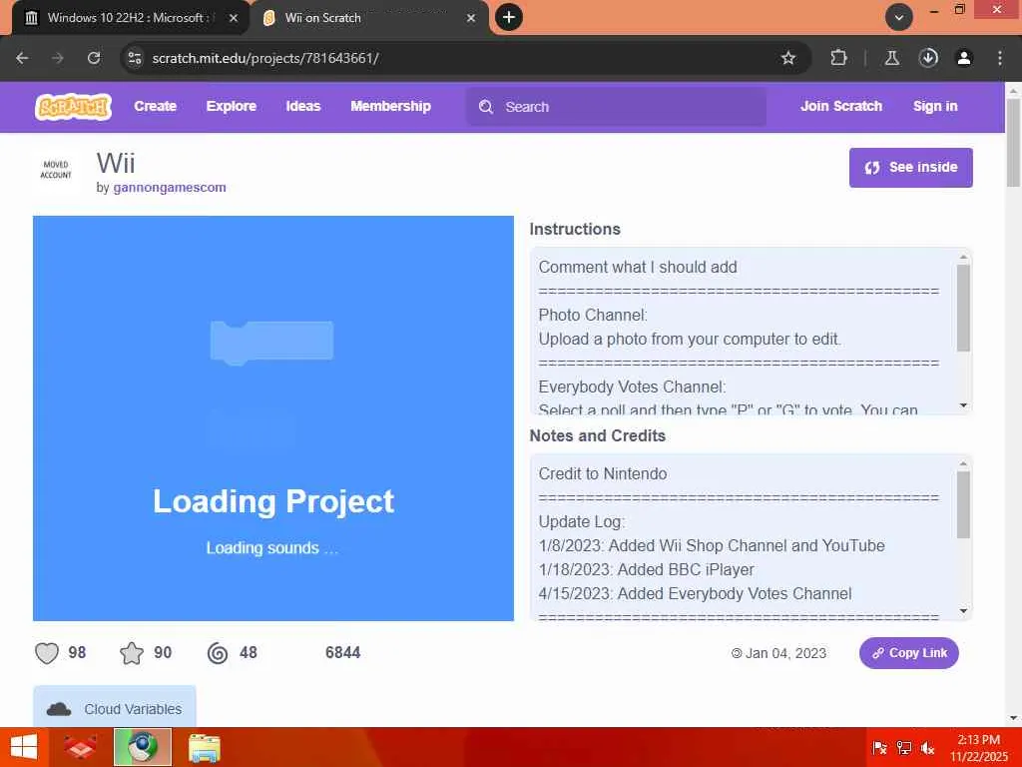
Task: Click "Credit to Nintendo" text
Action: (x=603, y=474)
